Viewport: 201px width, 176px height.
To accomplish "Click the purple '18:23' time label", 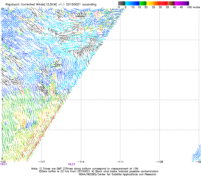I will [x=71, y=164].
